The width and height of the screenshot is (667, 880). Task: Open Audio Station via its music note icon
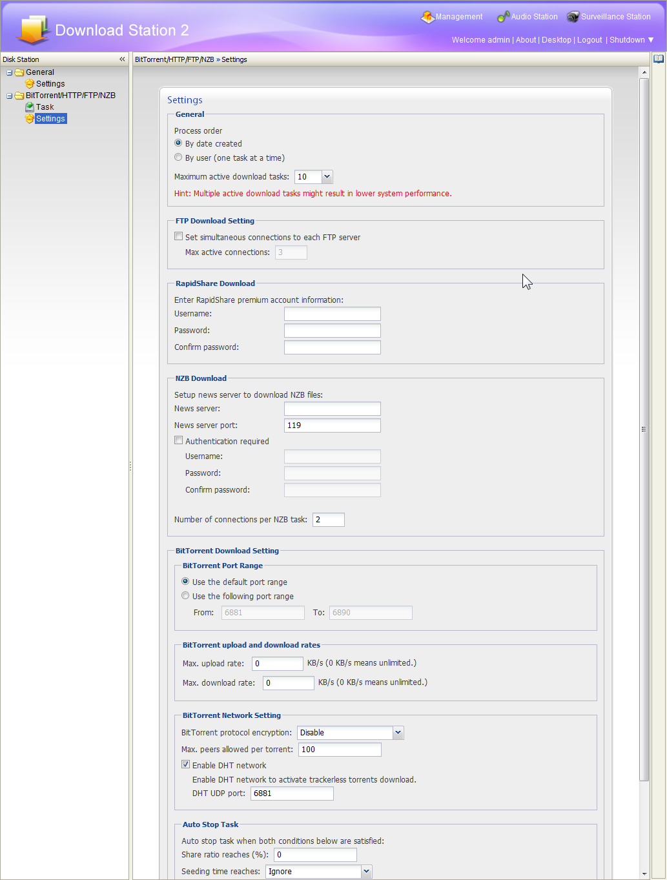click(503, 17)
